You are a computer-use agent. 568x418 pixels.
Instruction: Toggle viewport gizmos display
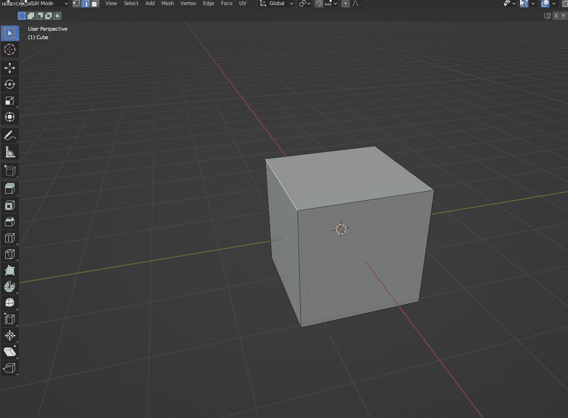tap(524, 4)
